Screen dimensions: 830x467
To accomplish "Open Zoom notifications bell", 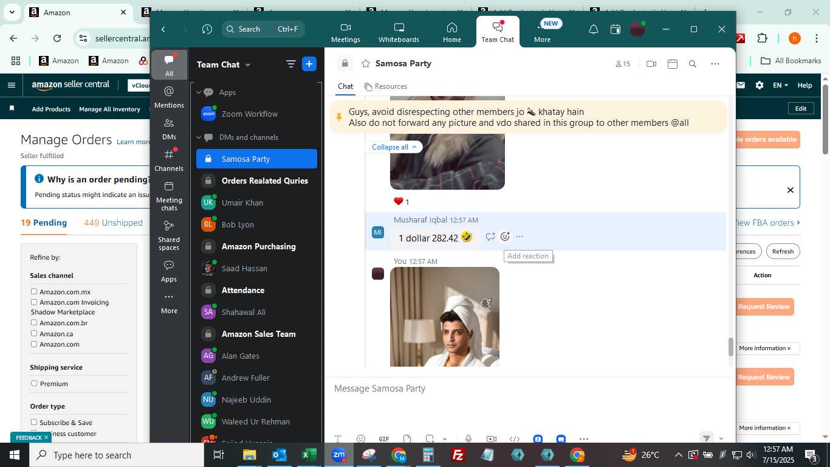I will click(x=594, y=29).
